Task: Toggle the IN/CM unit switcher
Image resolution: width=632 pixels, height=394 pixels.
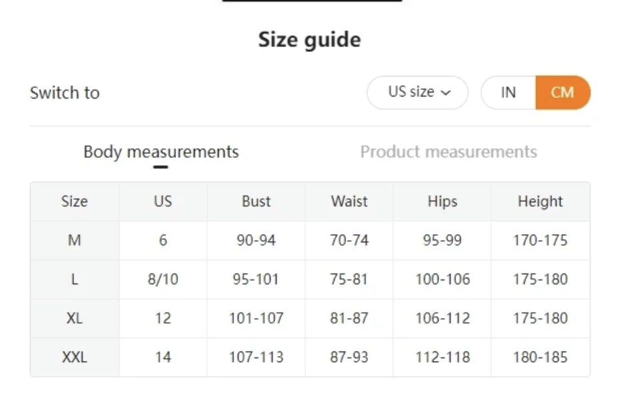Action: coord(535,93)
